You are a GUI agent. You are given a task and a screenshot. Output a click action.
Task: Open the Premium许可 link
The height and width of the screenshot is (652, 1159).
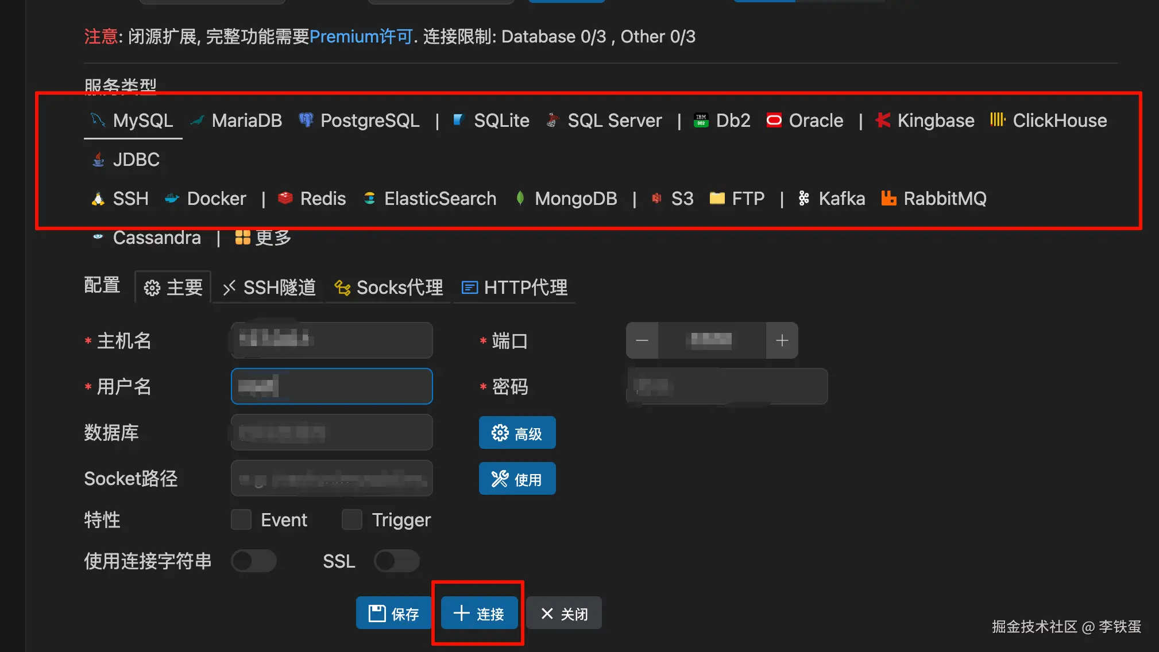pos(362,36)
